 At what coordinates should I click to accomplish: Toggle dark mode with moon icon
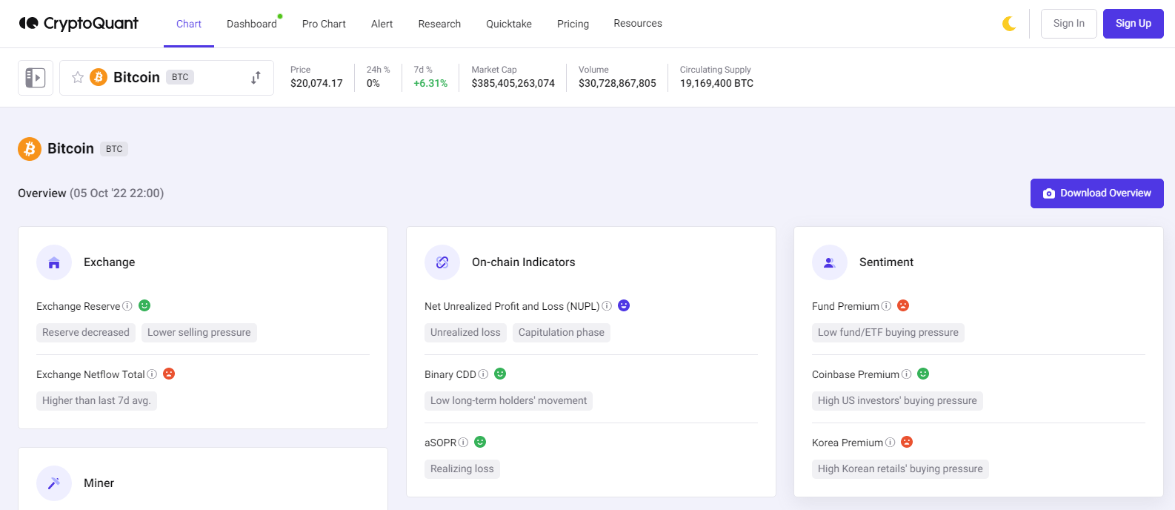coord(1009,24)
